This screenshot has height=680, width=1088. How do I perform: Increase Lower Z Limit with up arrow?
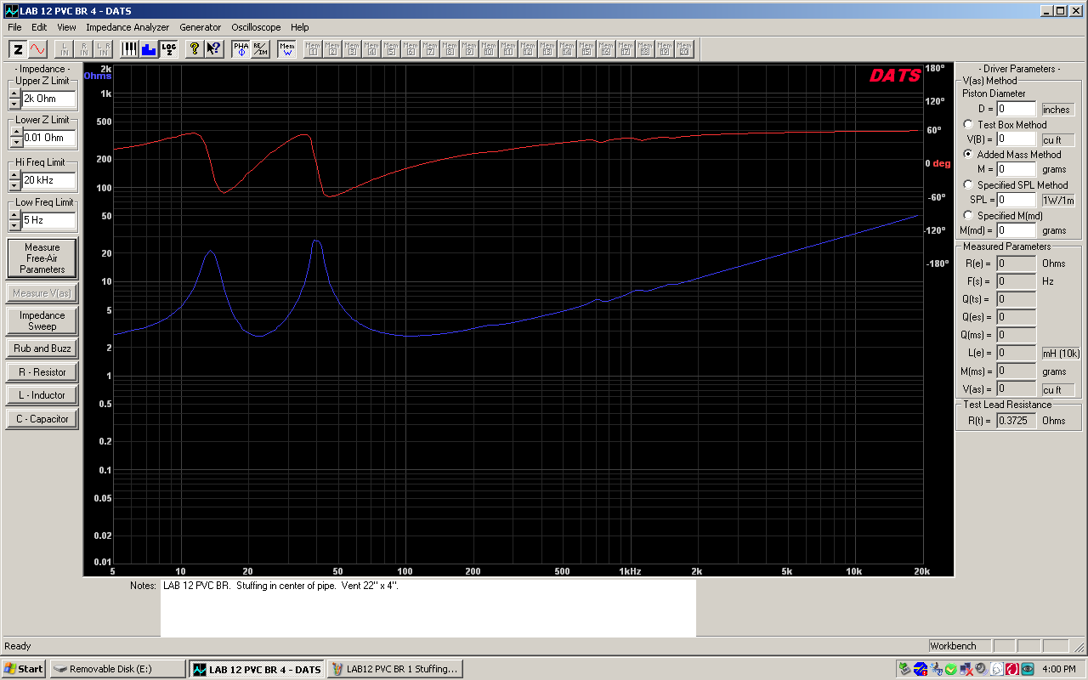pos(14,133)
